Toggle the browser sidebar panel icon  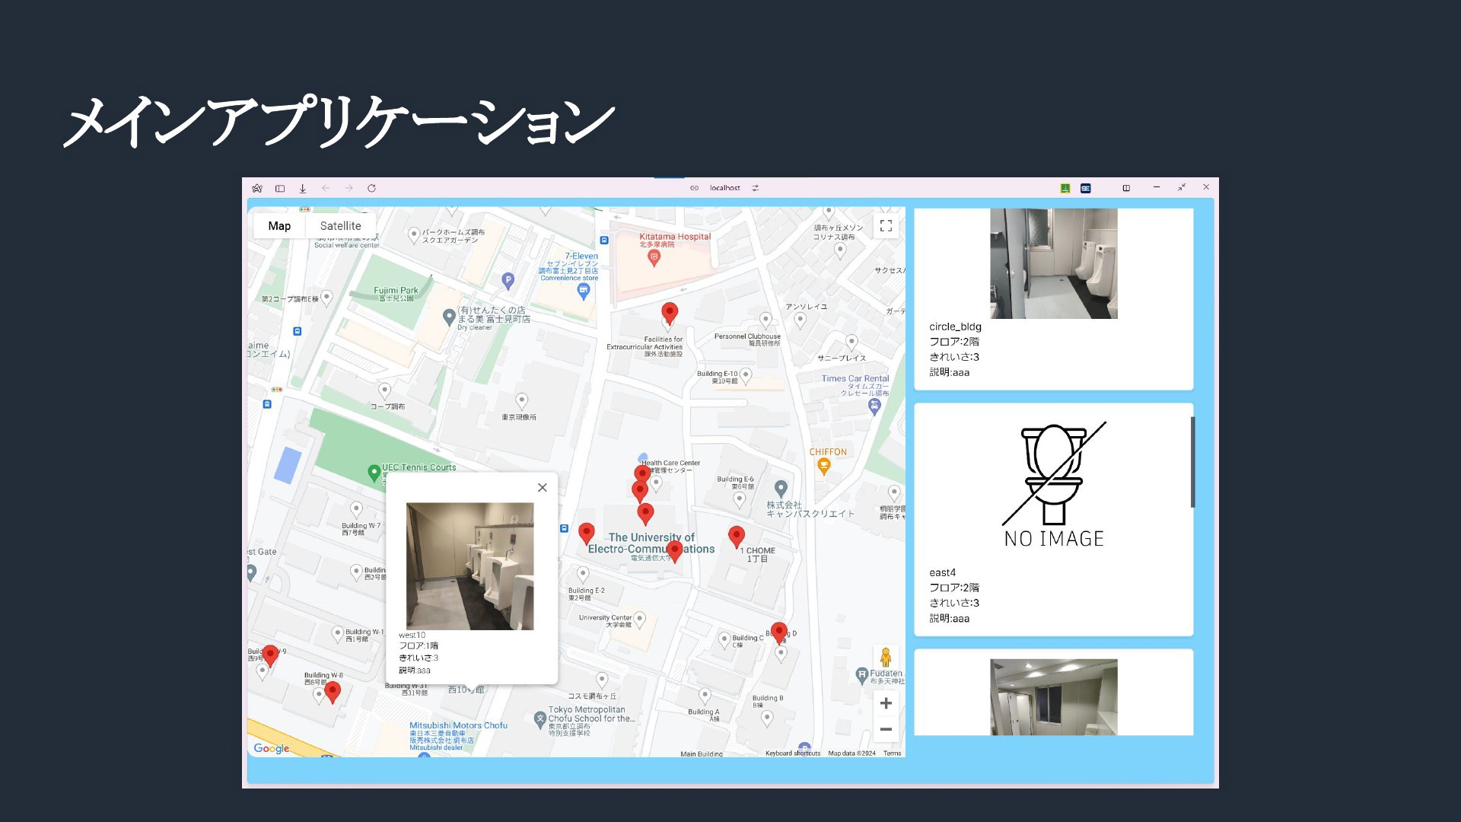pyautogui.click(x=280, y=188)
